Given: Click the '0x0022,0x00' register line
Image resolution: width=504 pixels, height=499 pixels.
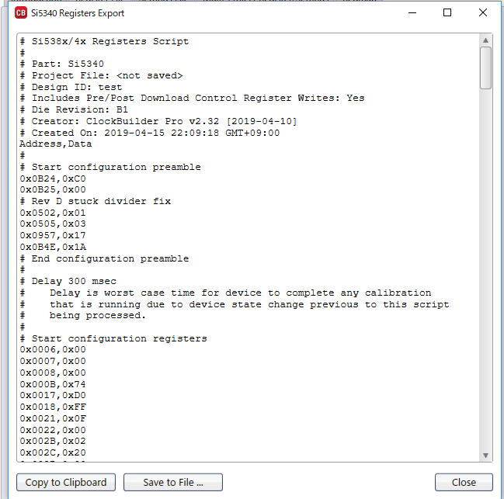Looking at the screenshot, I should point(53,430).
